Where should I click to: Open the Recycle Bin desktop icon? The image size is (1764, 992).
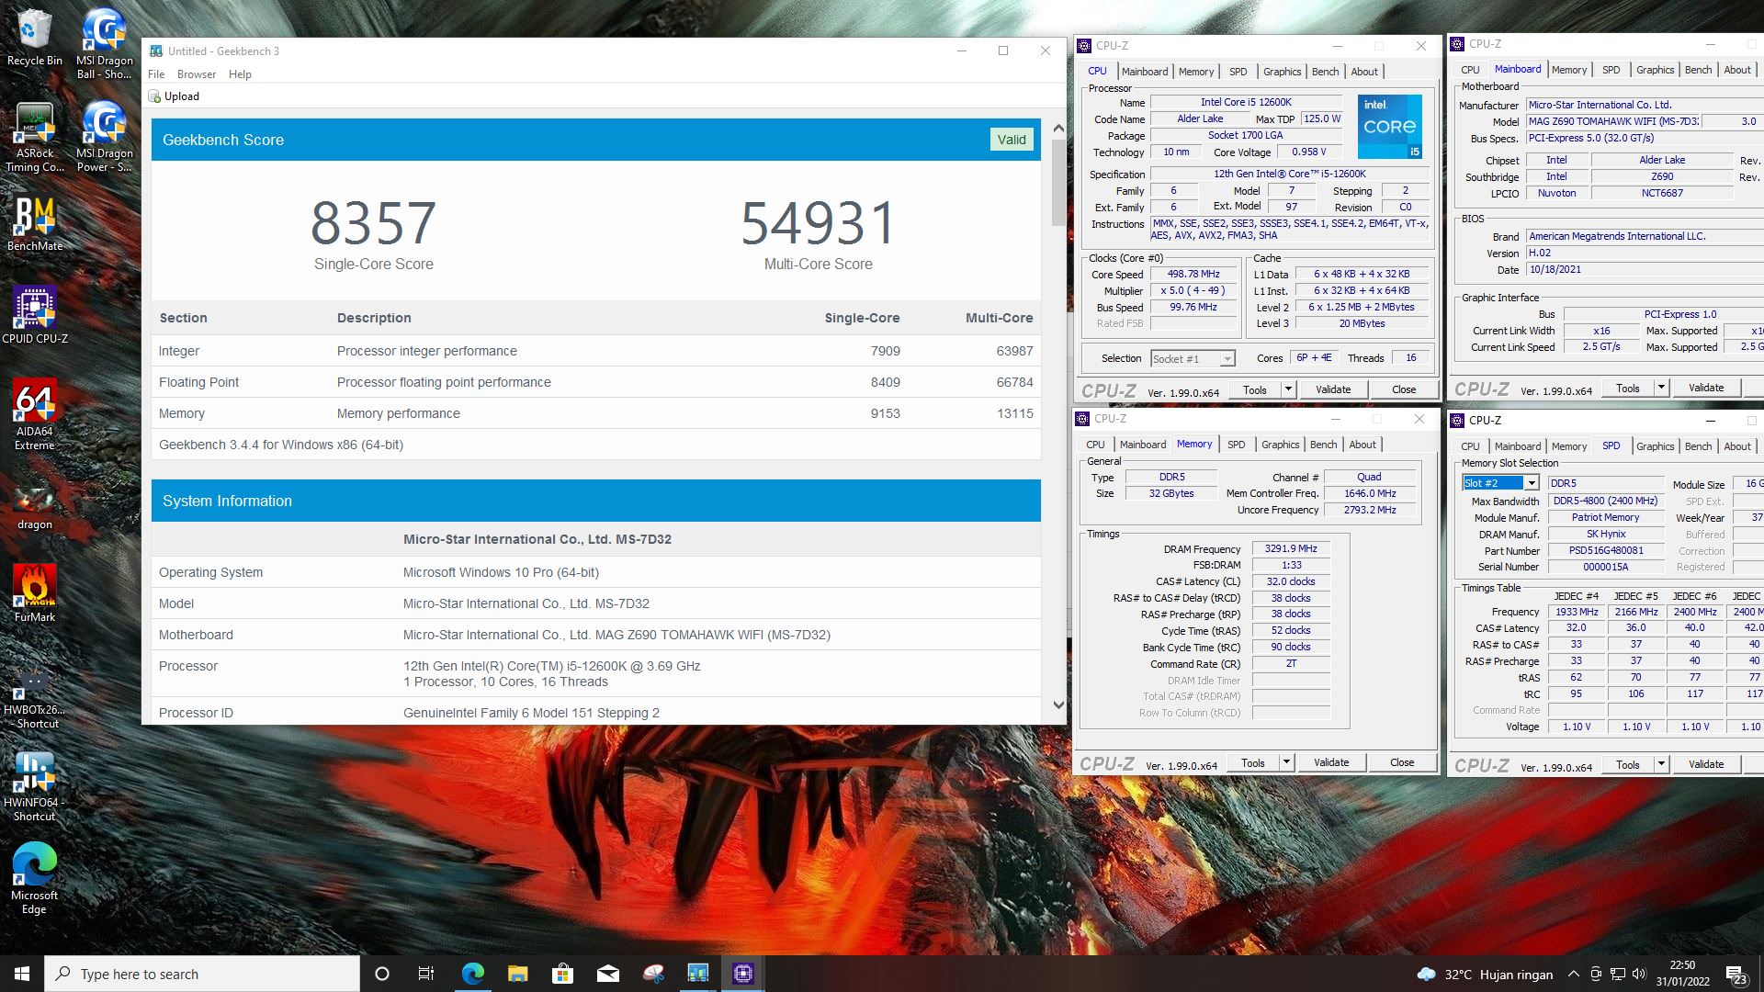pos(34,39)
